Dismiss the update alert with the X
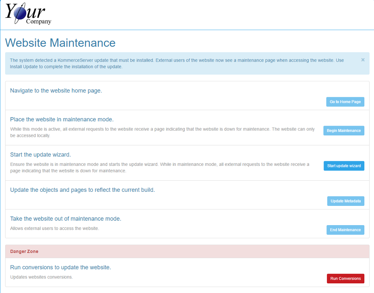The image size is (374, 293). pos(363,60)
